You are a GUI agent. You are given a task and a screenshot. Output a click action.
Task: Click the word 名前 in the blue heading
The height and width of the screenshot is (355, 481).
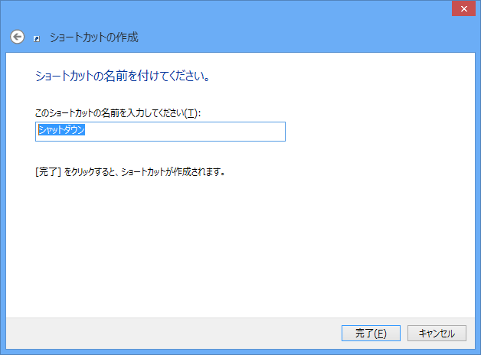point(115,76)
